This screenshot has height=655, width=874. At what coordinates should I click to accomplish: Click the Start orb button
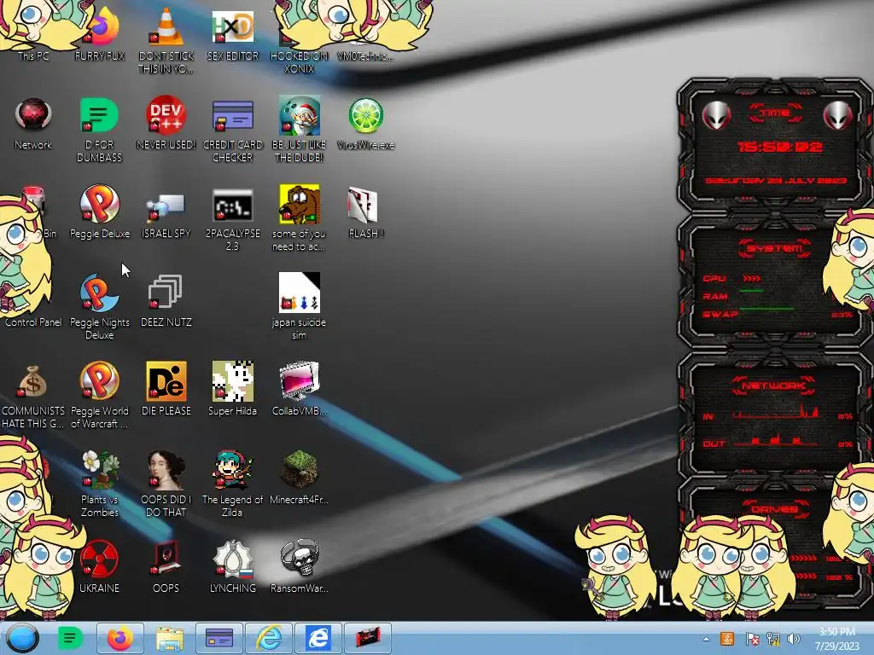click(23, 638)
